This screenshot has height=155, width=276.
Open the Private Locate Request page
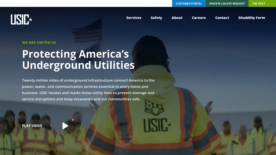pyautogui.click(x=227, y=3)
